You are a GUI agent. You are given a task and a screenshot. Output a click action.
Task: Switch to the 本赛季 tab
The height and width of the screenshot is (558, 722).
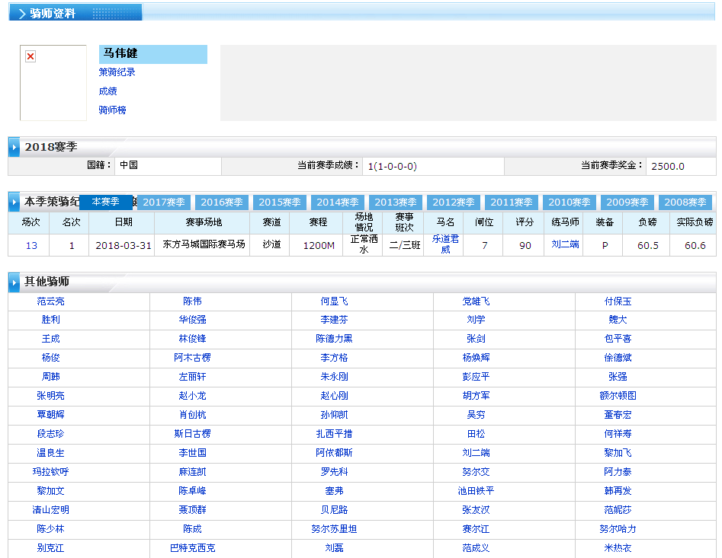(106, 202)
